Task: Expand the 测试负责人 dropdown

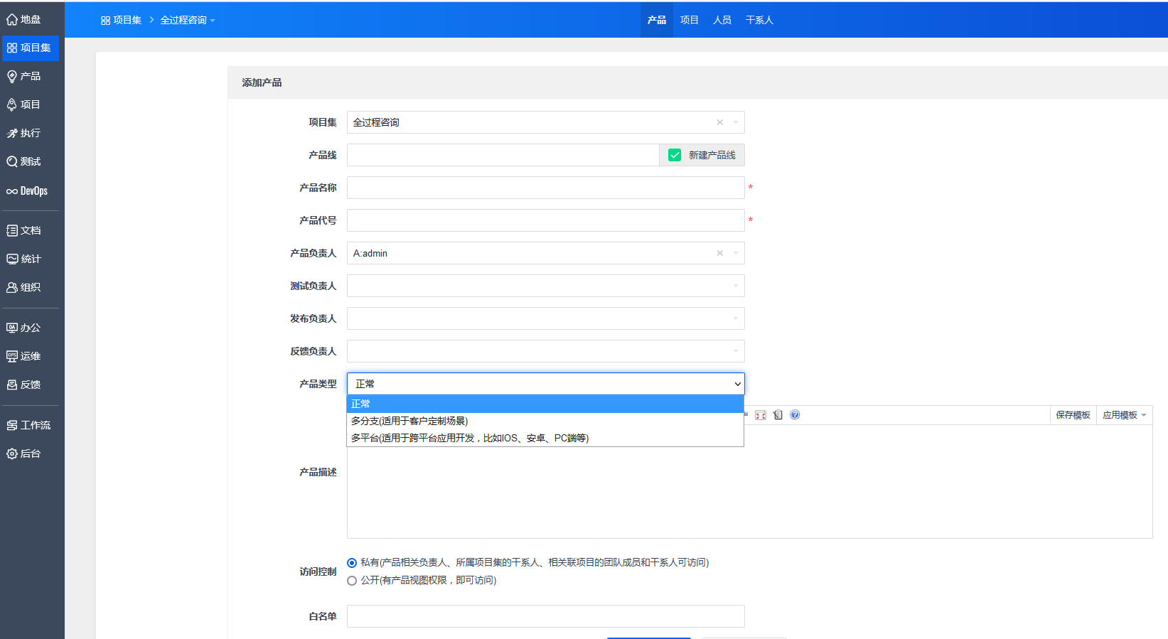Action: point(545,286)
